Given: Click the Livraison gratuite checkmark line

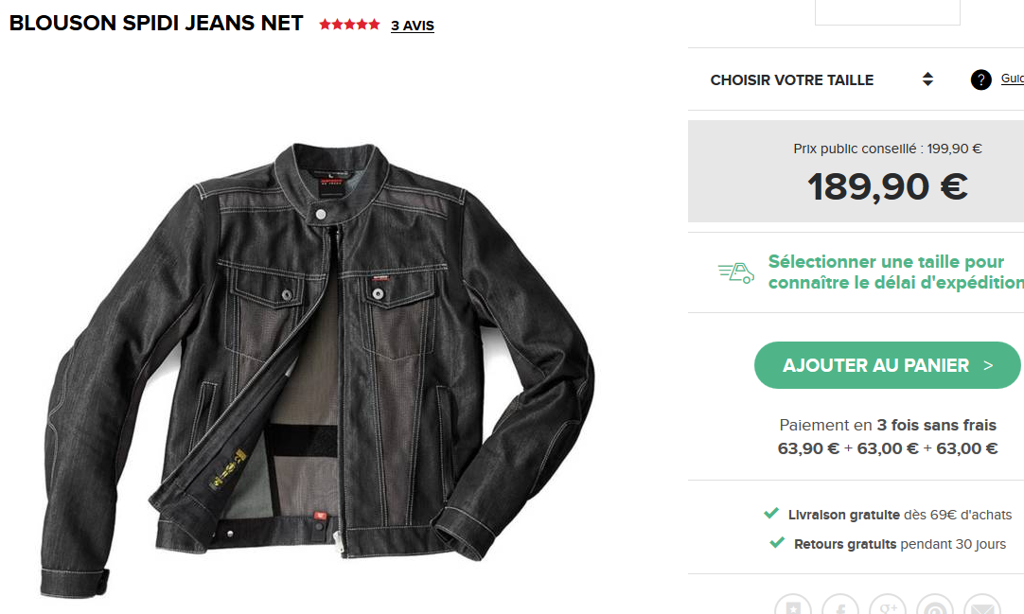Looking at the screenshot, I should [x=888, y=514].
